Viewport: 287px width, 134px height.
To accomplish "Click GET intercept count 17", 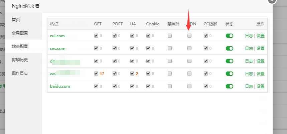I will 102,74.
